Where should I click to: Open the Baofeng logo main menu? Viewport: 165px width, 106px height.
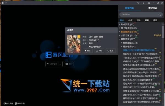pyautogui.click(x=3, y=3)
